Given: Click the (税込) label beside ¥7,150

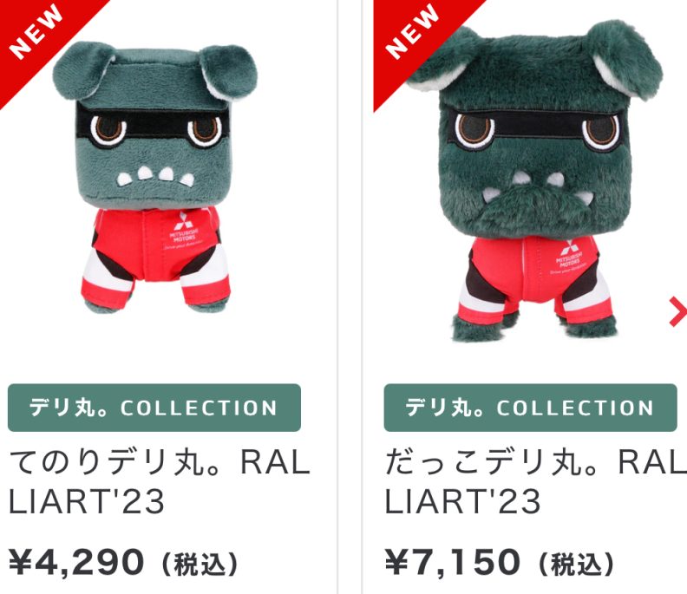Looking at the screenshot, I should point(576,565).
